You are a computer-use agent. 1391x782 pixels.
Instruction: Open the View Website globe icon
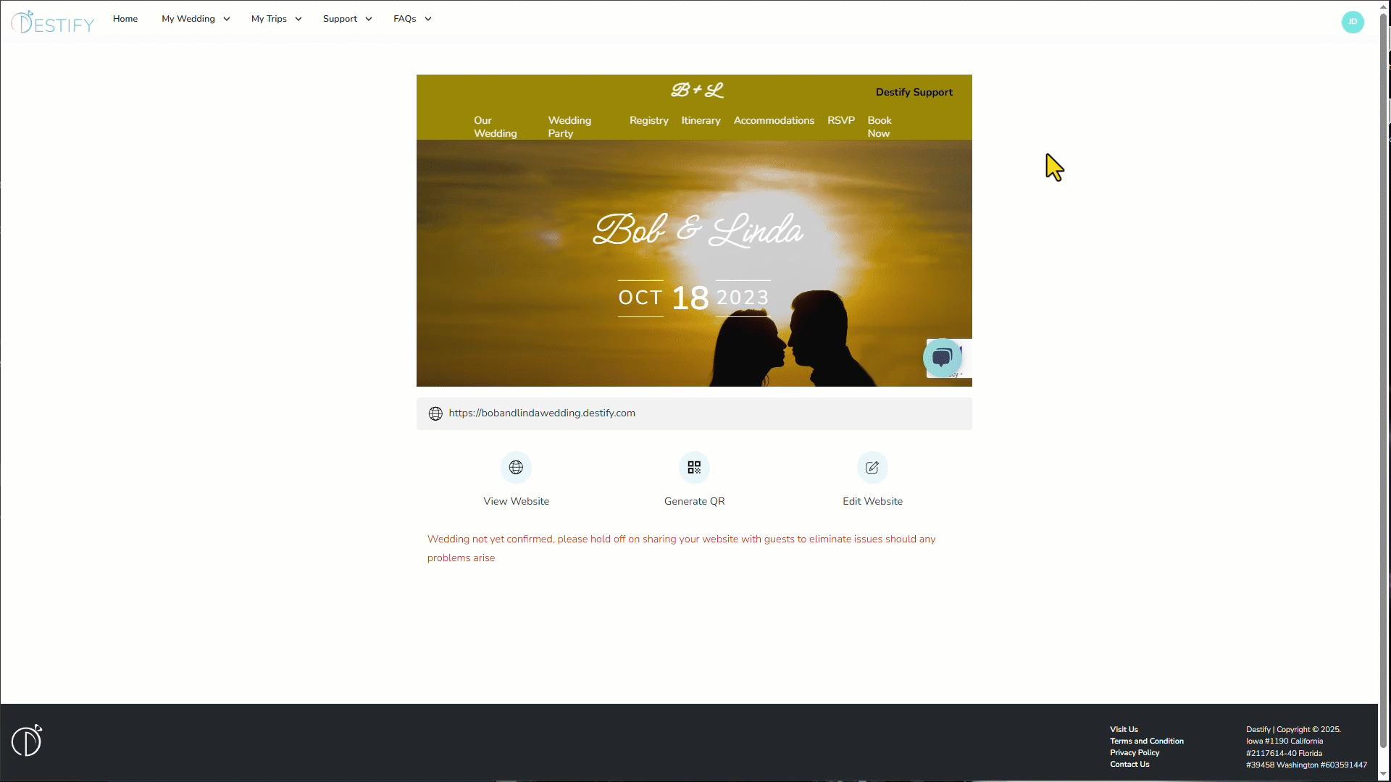(516, 467)
